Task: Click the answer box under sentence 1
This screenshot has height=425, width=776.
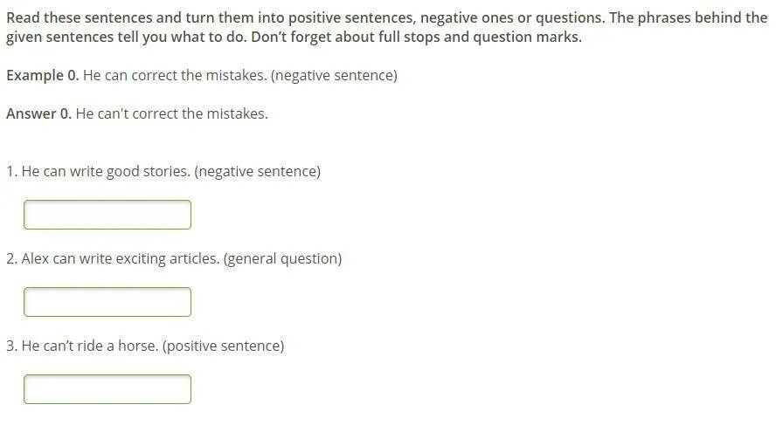Action: [x=107, y=215]
